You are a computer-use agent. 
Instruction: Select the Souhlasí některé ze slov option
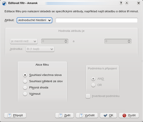pyautogui.click(x=25, y=81)
